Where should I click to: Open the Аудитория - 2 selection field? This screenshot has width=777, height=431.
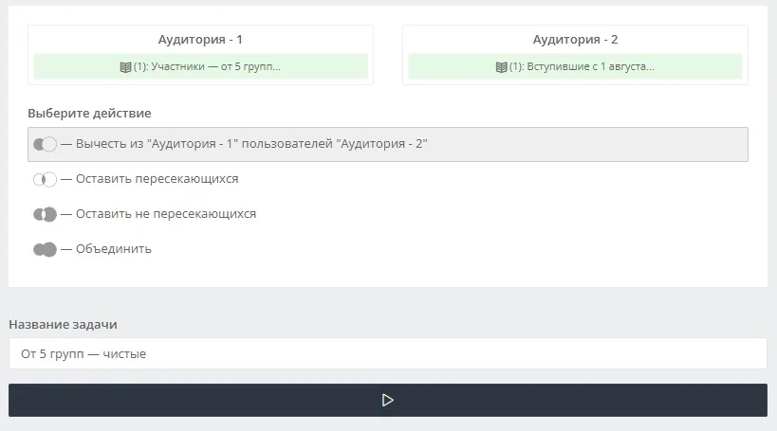[575, 66]
